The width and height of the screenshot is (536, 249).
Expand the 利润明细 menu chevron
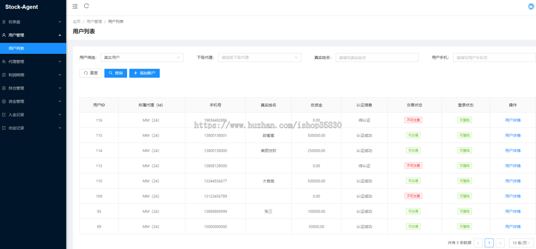[x=60, y=75]
